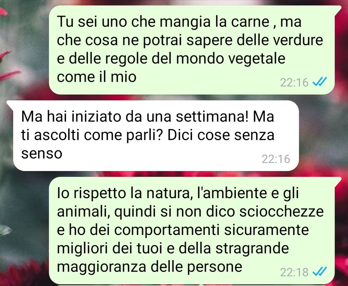
Task: Click the tail of the 'Io rispetto' bubble
Action: coord(338,180)
